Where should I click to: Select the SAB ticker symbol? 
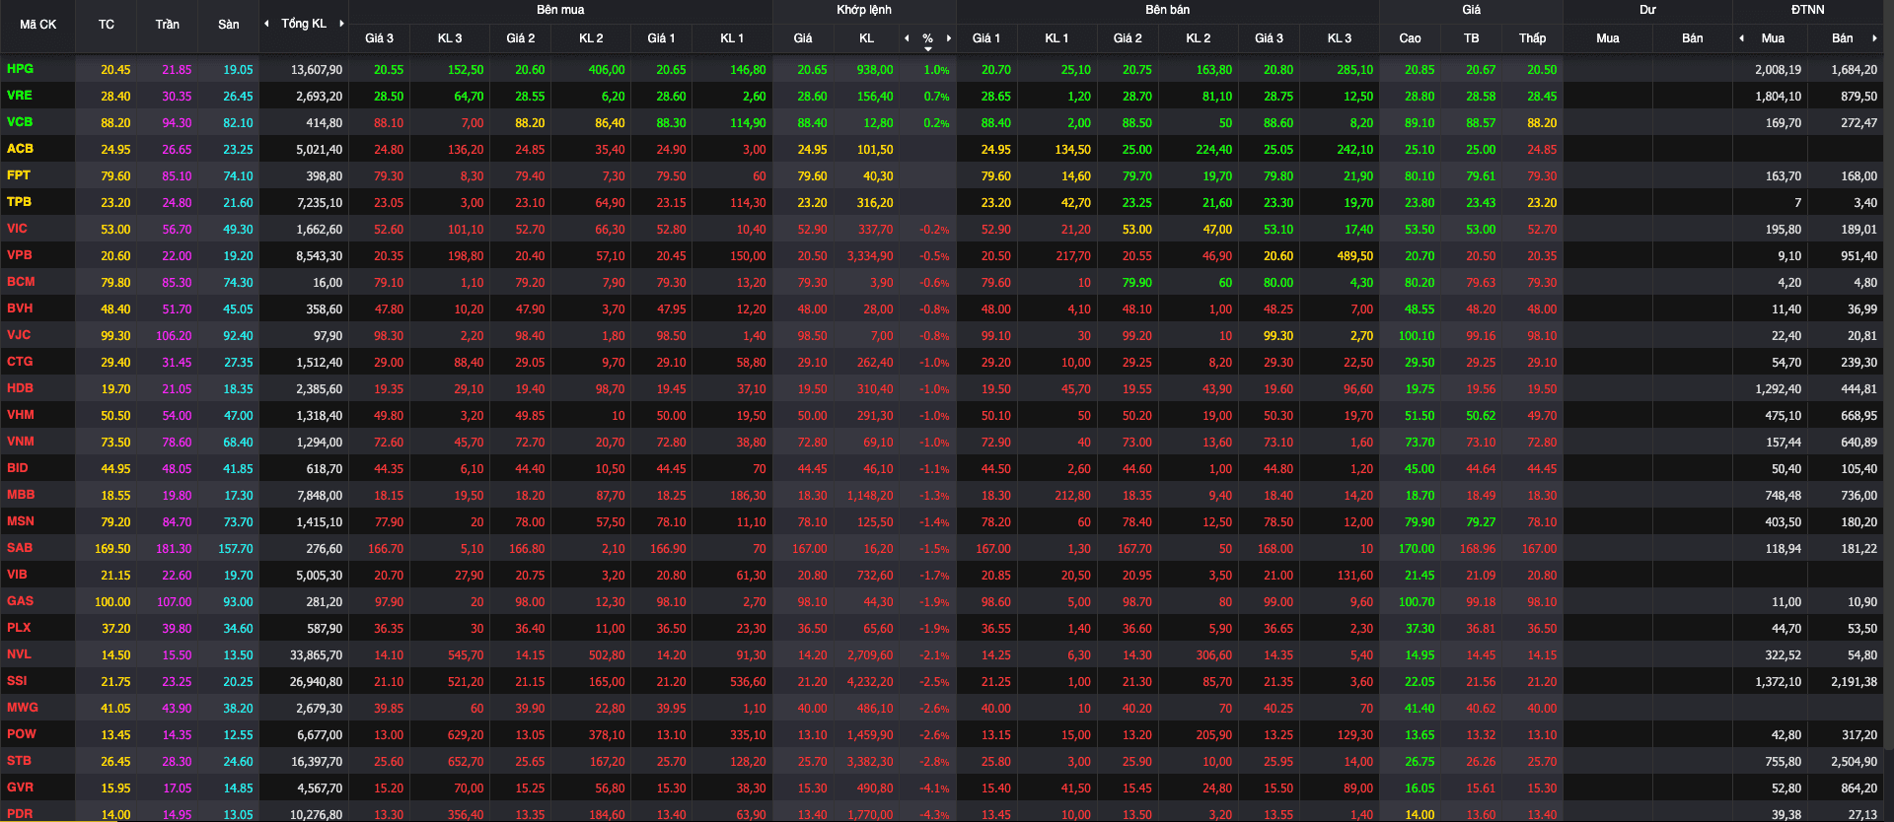[x=20, y=548]
